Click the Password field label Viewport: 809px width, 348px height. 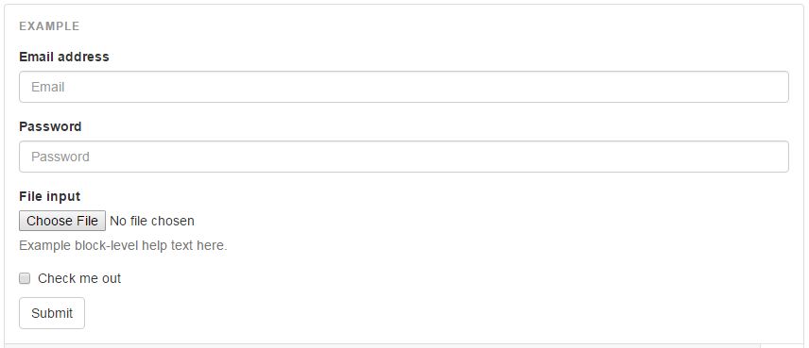(50, 126)
